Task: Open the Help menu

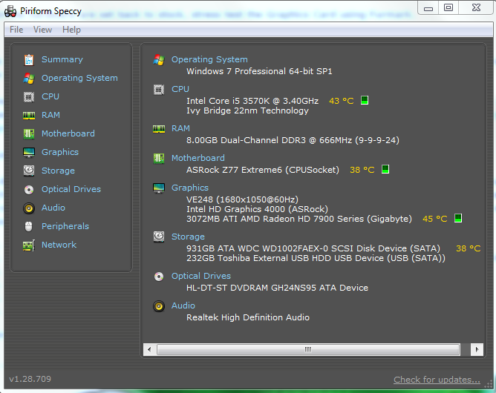Action: (x=71, y=30)
